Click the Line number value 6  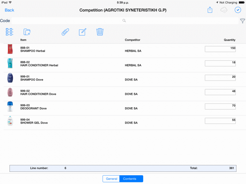[x=65, y=168]
